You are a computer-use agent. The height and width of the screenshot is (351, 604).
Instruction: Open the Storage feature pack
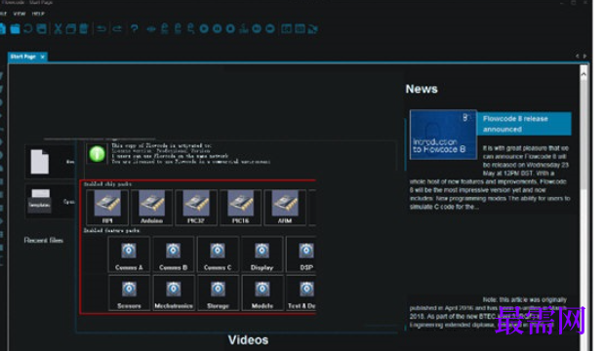(218, 292)
